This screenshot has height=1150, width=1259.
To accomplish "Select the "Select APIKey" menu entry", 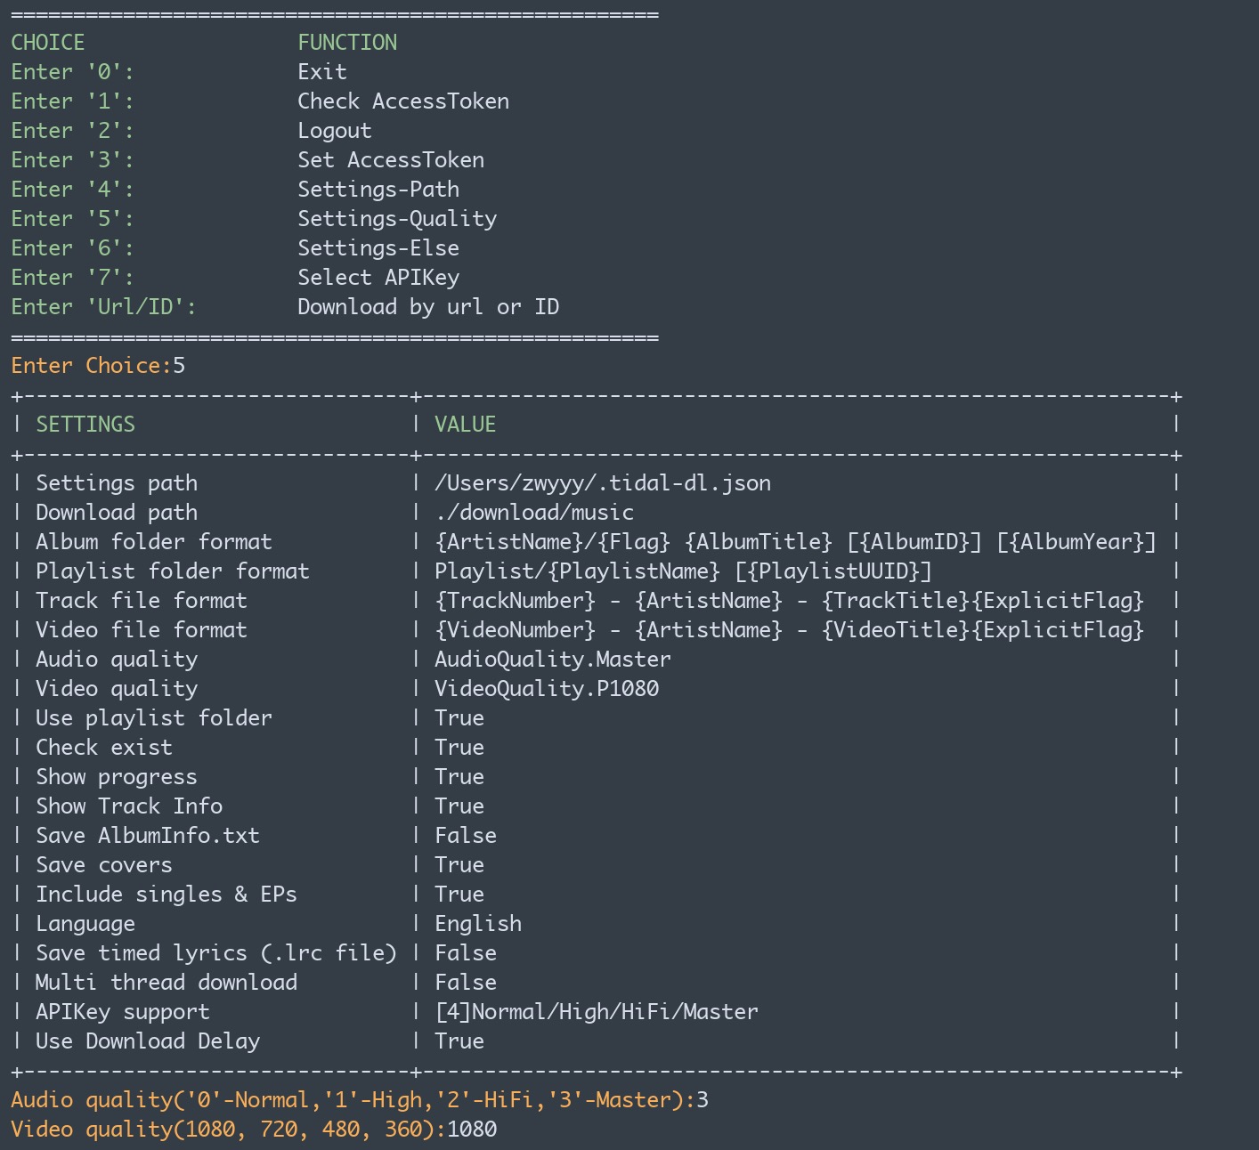I will [x=378, y=278].
